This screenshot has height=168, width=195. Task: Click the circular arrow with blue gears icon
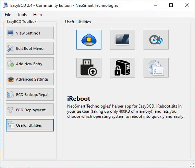(x=156, y=40)
